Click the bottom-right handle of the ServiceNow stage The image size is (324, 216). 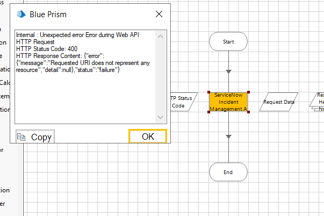point(248,112)
